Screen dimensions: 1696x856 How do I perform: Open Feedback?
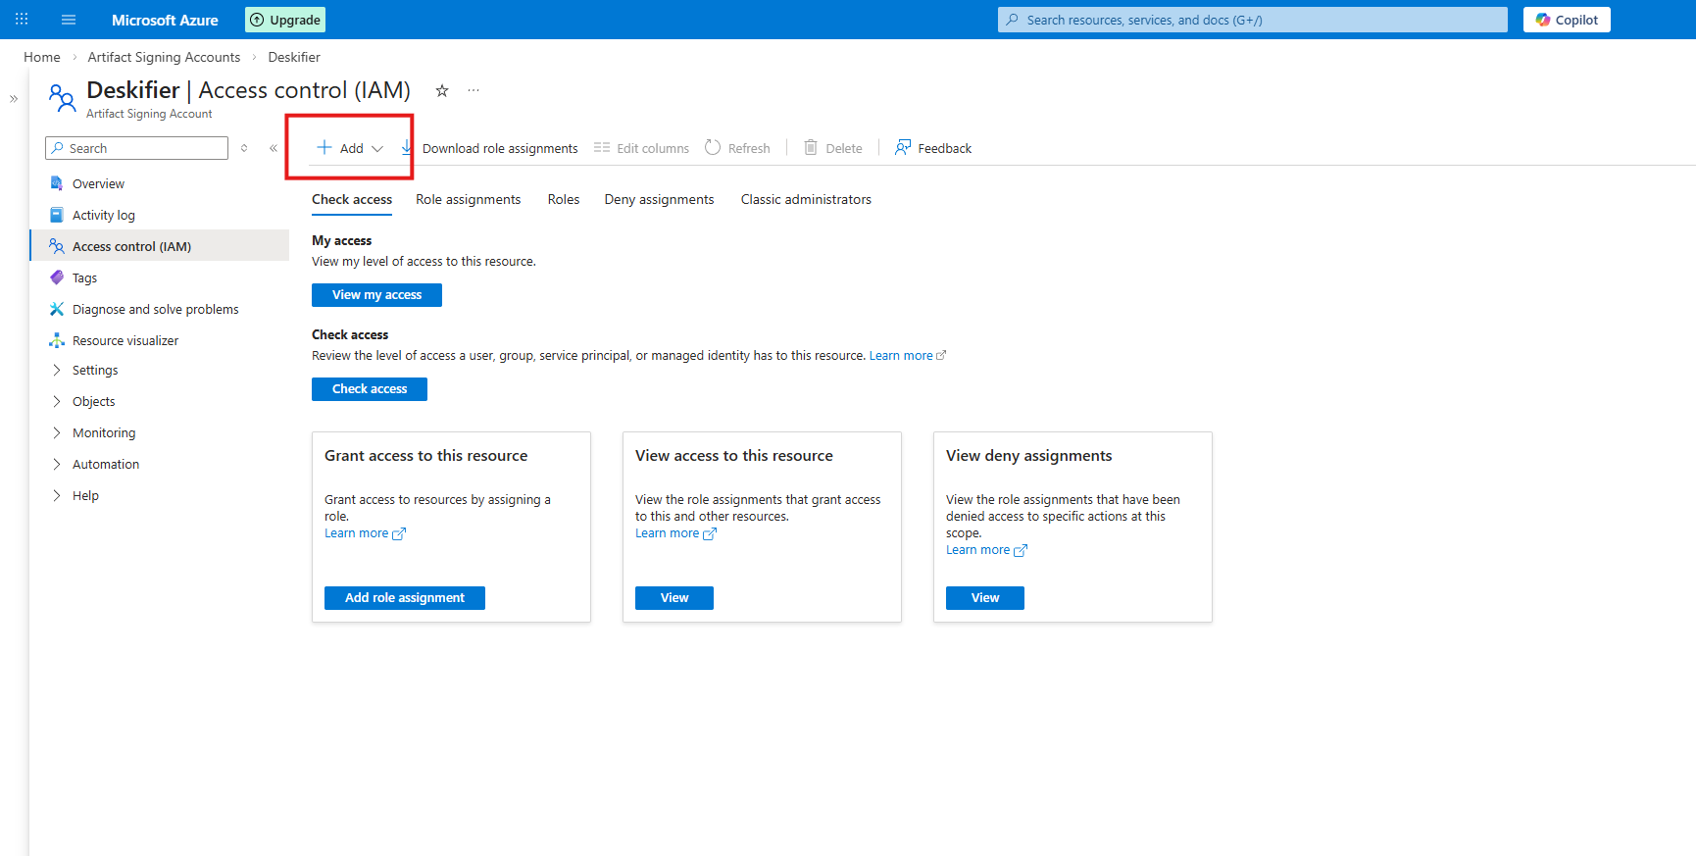click(x=933, y=148)
